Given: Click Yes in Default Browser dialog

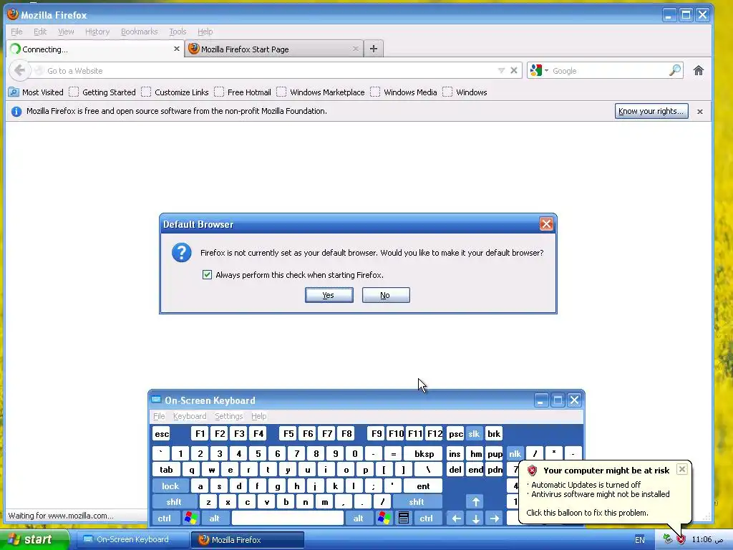Looking at the screenshot, I should click(329, 295).
